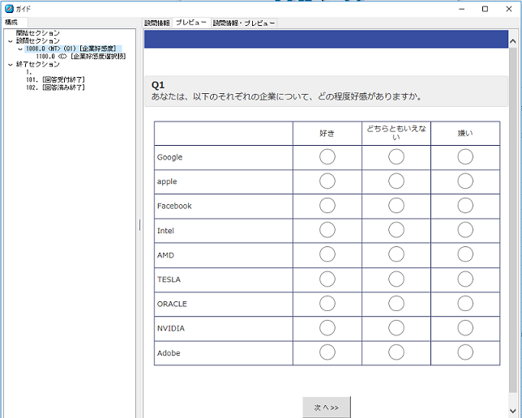The width and height of the screenshot is (522, 418).
Task: Click the NVIDIA row label
Action: click(x=171, y=328)
